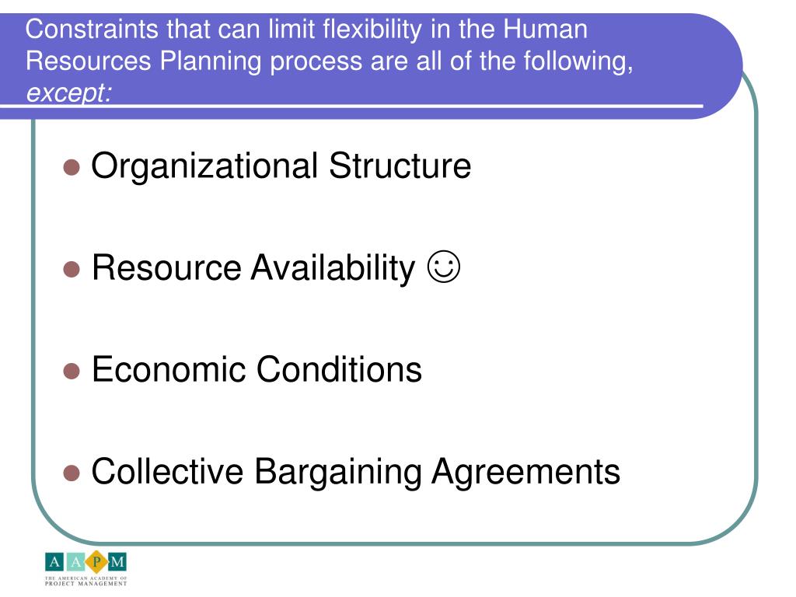Click the word Collective in the last answer
Image resolution: width=796 pixels, height=597 pixels.
pyautogui.click(x=168, y=471)
